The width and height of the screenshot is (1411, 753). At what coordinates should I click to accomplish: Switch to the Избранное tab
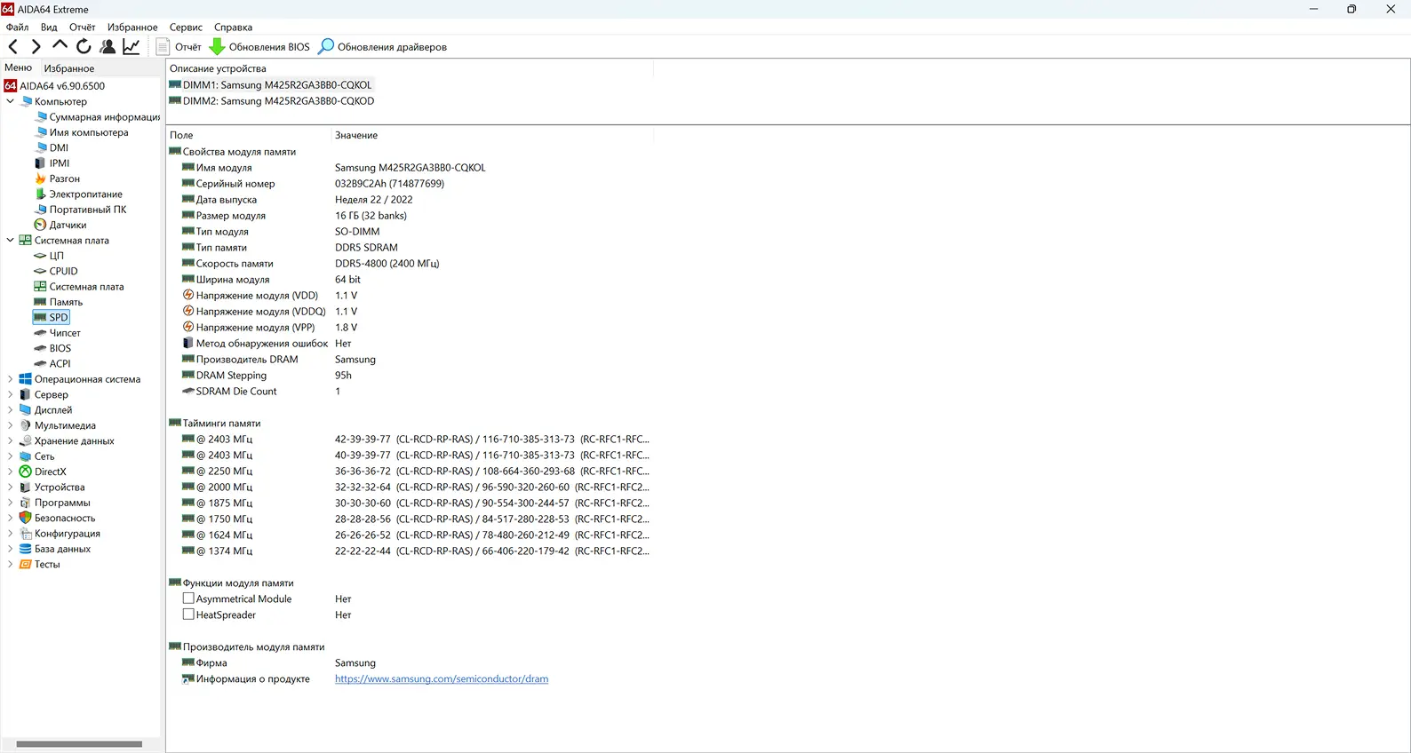pos(69,68)
